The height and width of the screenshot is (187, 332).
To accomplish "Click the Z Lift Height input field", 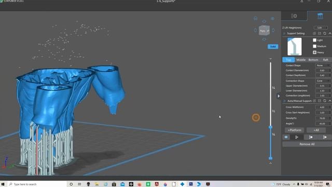I will [321, 28].
